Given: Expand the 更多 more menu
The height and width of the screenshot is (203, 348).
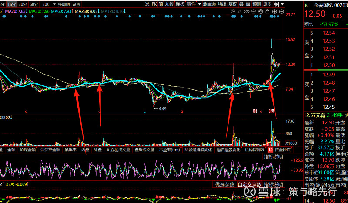Looking at the screenshot, I should [x=267, y=4].
